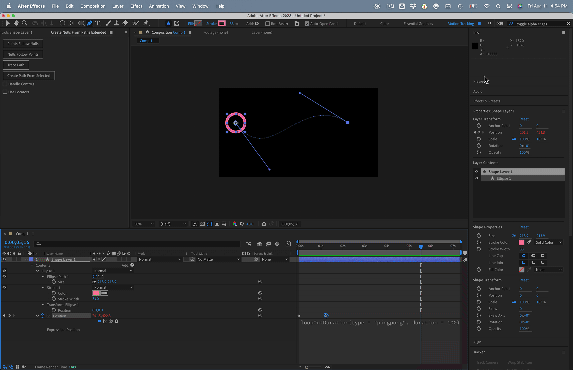Open the Animation menu
This screenshot has height=370, width=573.
[159, 6]
